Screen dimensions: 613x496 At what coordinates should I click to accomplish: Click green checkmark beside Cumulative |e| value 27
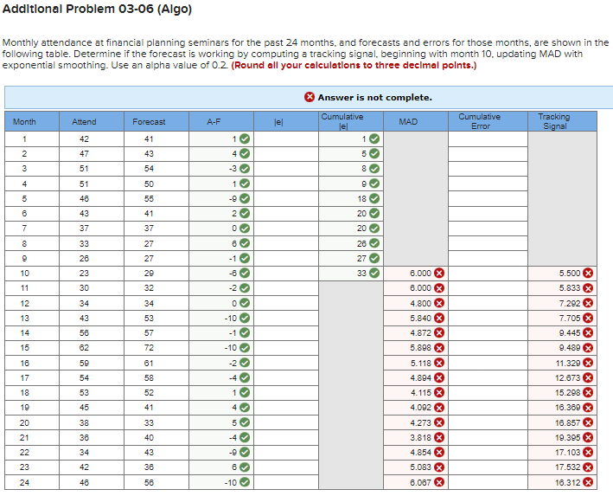(374, 258)
